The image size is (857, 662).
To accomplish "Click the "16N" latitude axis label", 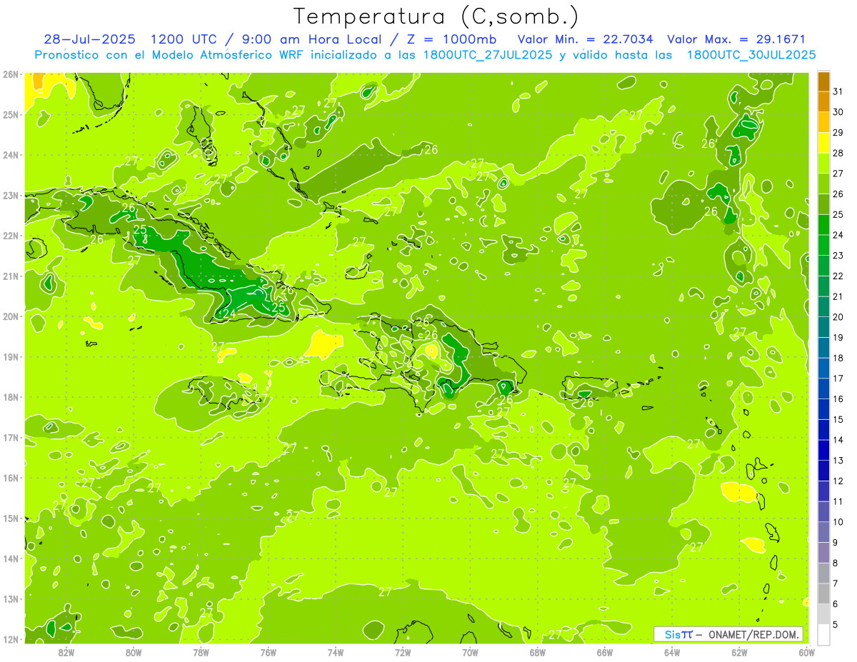I will (10, 478).
